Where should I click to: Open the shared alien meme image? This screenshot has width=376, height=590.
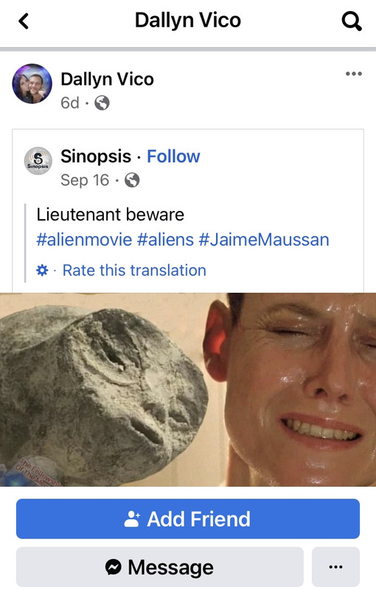188,389
